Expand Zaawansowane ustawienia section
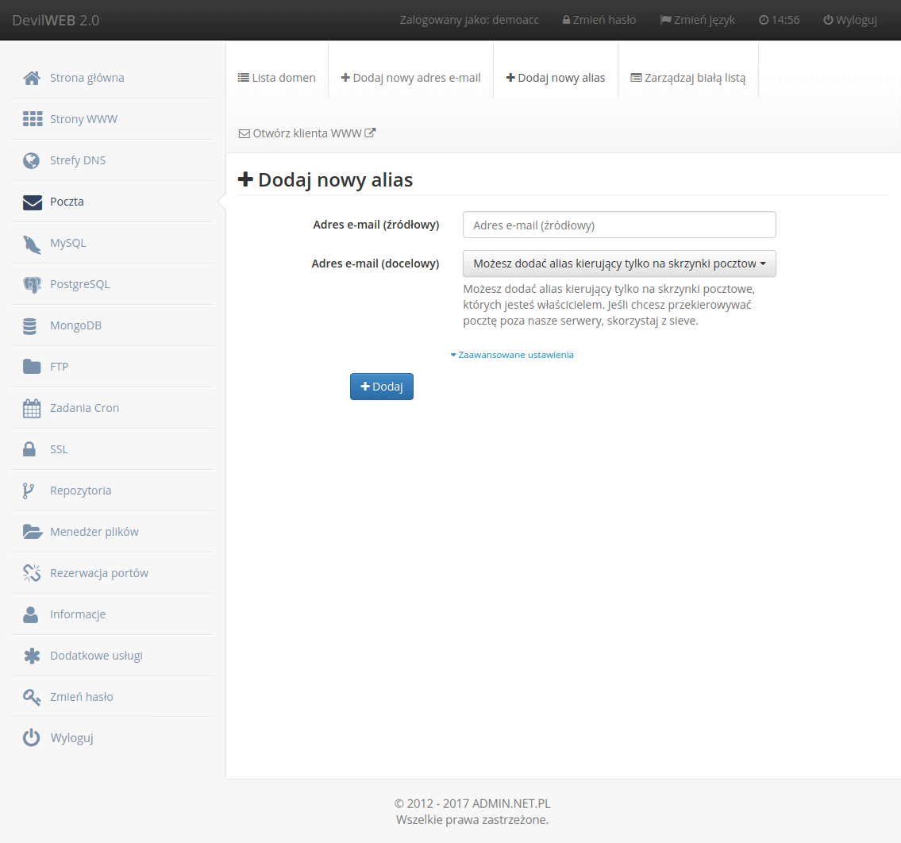This screenshot has height=843, width=901. point(512,355)
